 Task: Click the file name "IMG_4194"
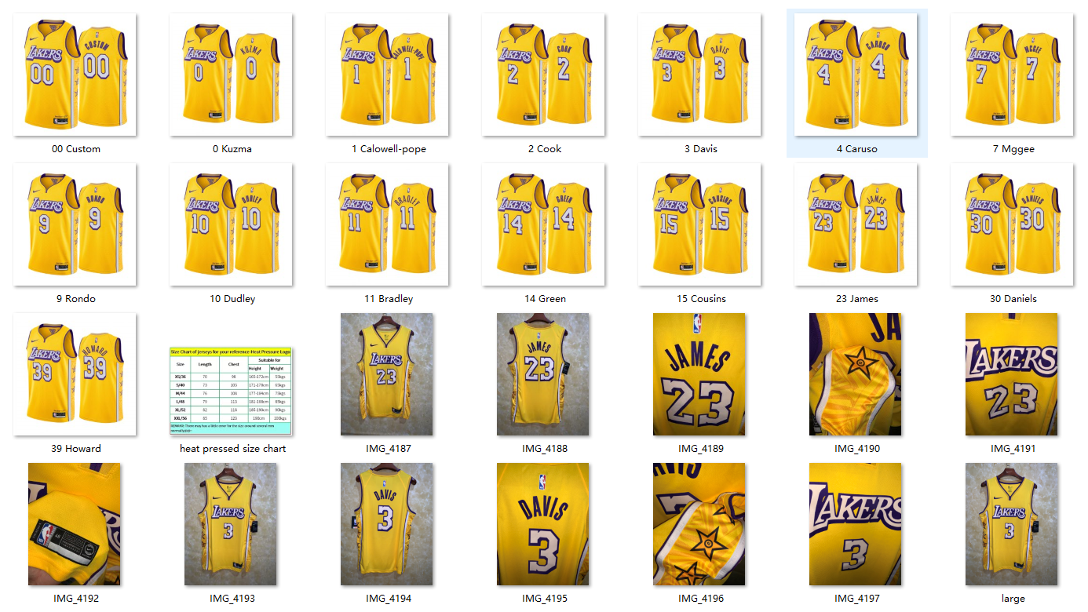[x=388, y=599]
